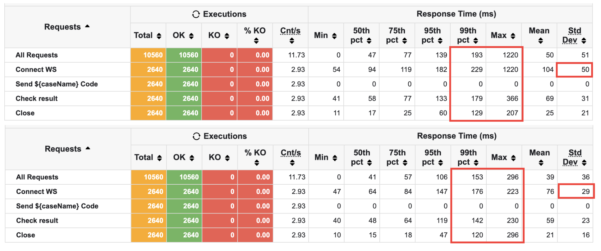
Task: Sort top table by Max column arrows
Action: (x=513, y=36)
